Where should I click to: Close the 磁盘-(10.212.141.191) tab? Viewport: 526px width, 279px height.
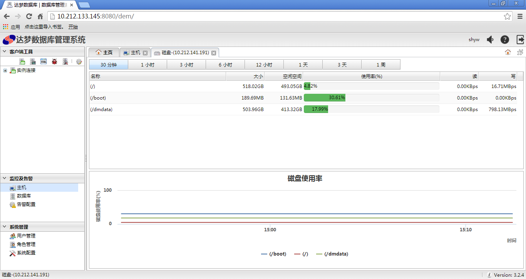[214, 53]
